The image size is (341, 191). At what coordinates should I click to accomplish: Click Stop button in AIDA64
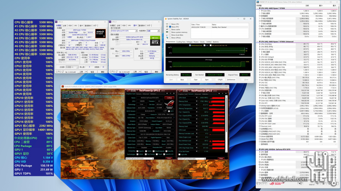[x=182, y=80]
